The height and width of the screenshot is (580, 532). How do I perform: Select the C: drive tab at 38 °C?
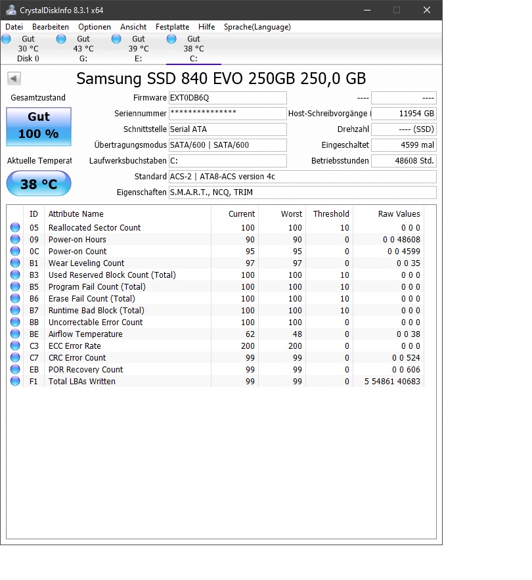point(194,49)
